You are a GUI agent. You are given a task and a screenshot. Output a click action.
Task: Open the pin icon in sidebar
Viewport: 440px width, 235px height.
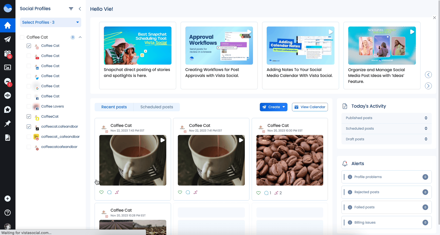[8, 123]
